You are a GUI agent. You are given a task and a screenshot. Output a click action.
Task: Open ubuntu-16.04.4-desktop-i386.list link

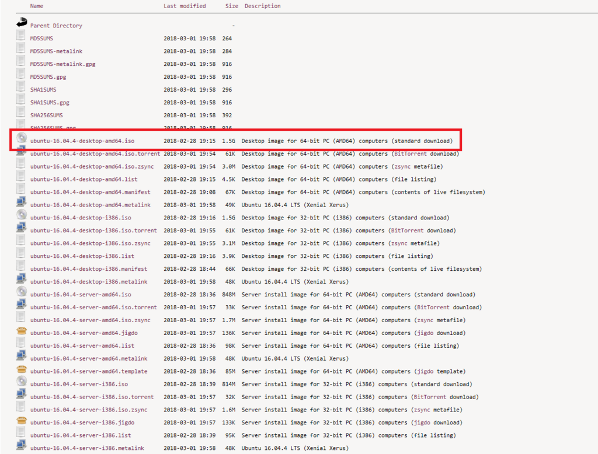[x=82, y=256]
